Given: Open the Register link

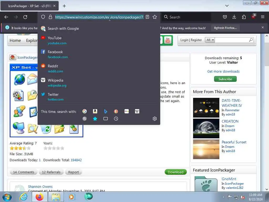Looking at the screenshot, I should pyautogui.click(x=196, y=40).
